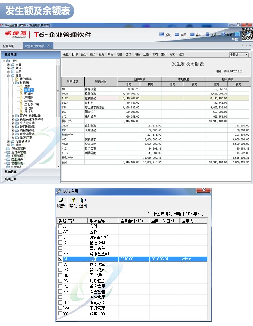Image resolution: width=253 pixels, height=326 pixels.
Task: Close the 发生额及余额表 tab
Action: tap(48, 46)
